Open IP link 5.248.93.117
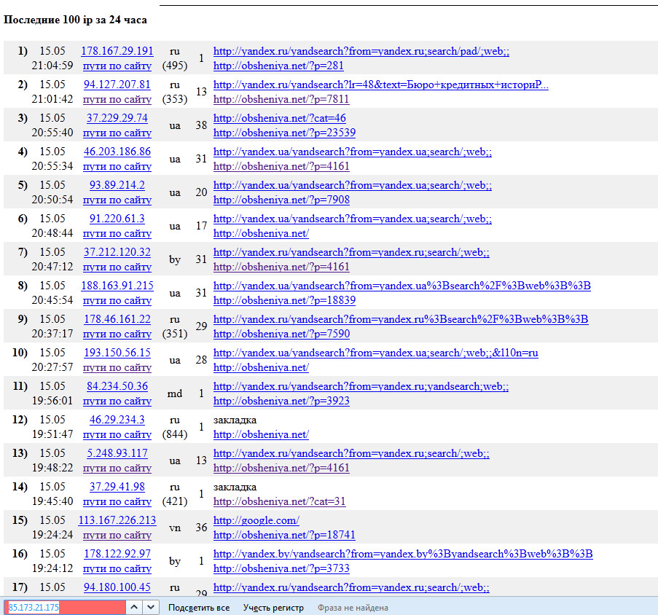Image resolution: width=658 pixels, height=615 pixels. point(117,454)
